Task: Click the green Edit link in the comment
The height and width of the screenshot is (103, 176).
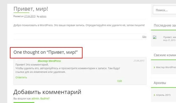Action: pyautogui.click(x=120, y=81)
